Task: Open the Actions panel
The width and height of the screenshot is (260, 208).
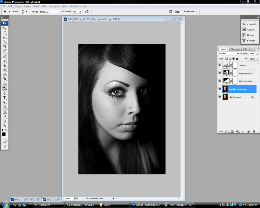Action: tap(249, 30)
